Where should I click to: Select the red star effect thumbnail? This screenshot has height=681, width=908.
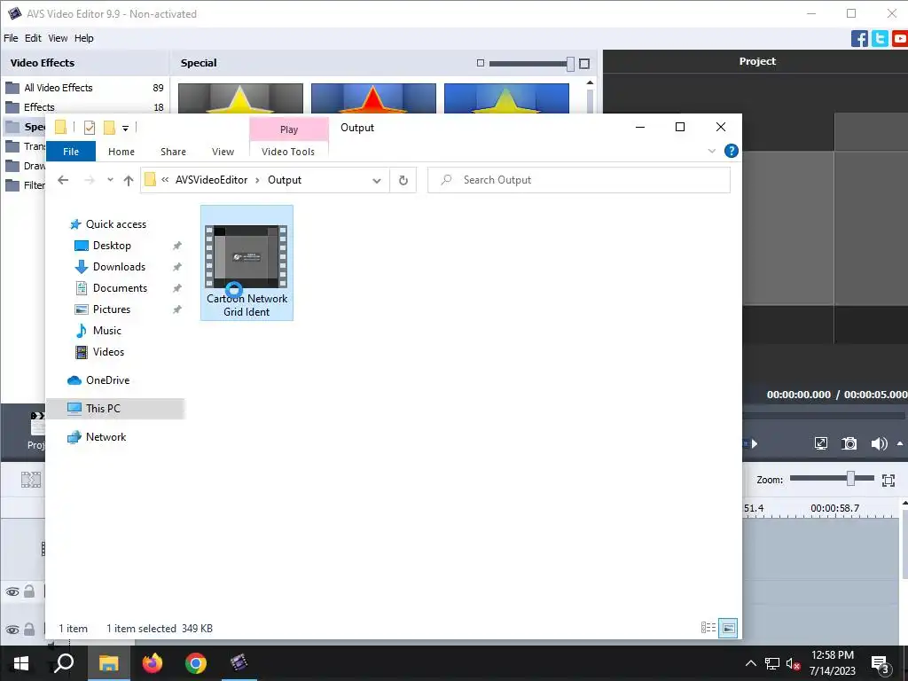pyautogui.click(x=373, y=98)
